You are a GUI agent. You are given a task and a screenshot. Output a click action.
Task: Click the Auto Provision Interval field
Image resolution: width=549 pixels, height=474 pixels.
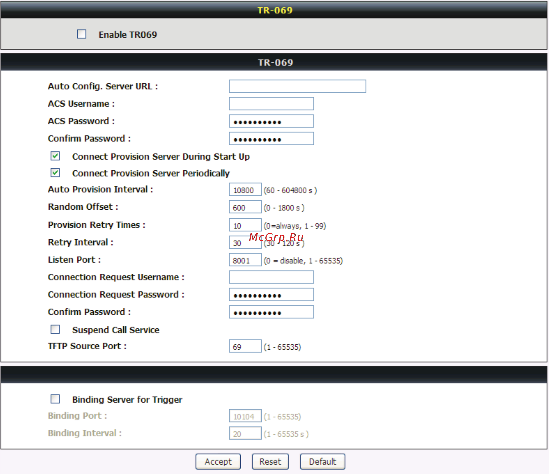(x=245, y=190)
